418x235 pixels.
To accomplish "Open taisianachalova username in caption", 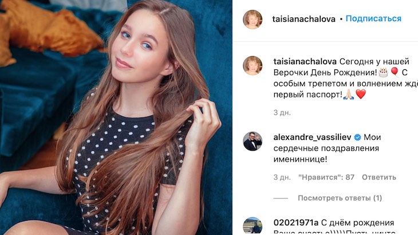I will click(x=305, y=62).
